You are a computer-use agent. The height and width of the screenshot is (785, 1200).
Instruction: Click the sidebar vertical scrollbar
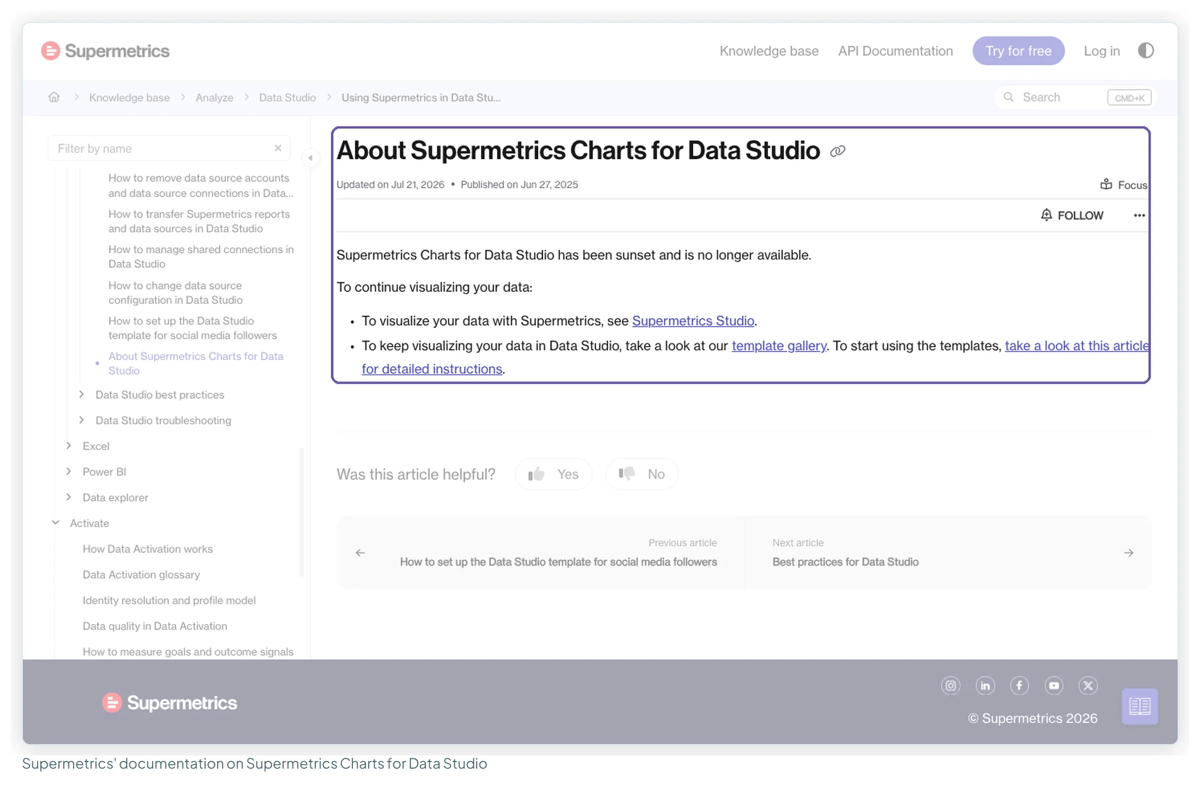click(x=302, y=512)
